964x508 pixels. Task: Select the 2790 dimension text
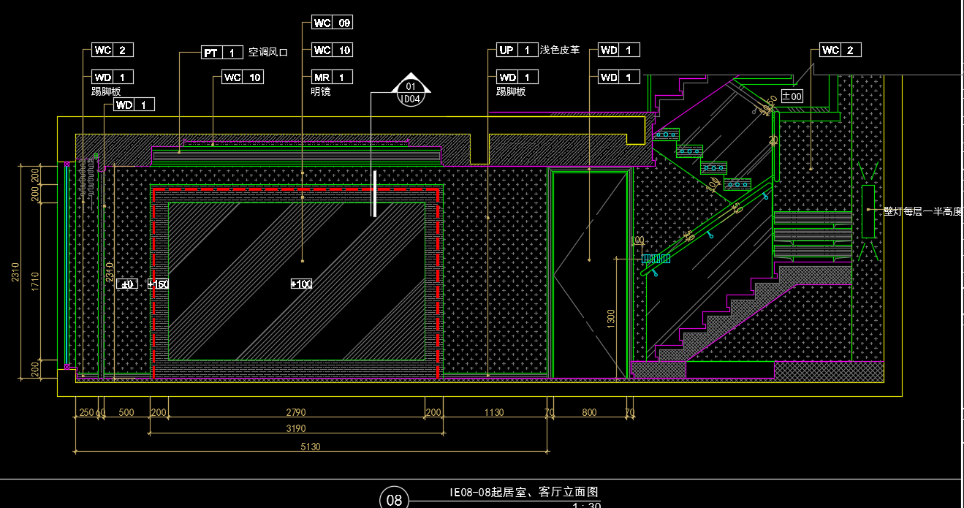(295, 412)
